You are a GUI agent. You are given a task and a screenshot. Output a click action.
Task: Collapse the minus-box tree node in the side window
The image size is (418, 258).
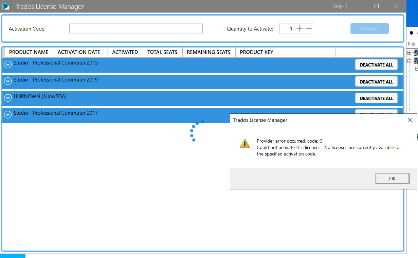410,61
